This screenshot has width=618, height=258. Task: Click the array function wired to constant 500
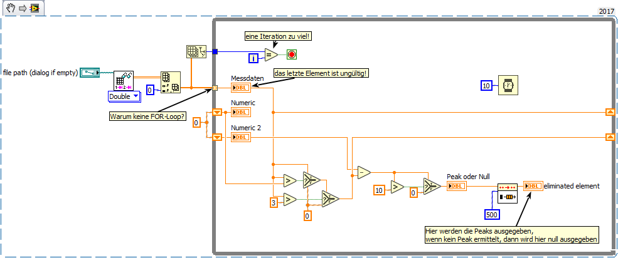click(x=507, y=193)
